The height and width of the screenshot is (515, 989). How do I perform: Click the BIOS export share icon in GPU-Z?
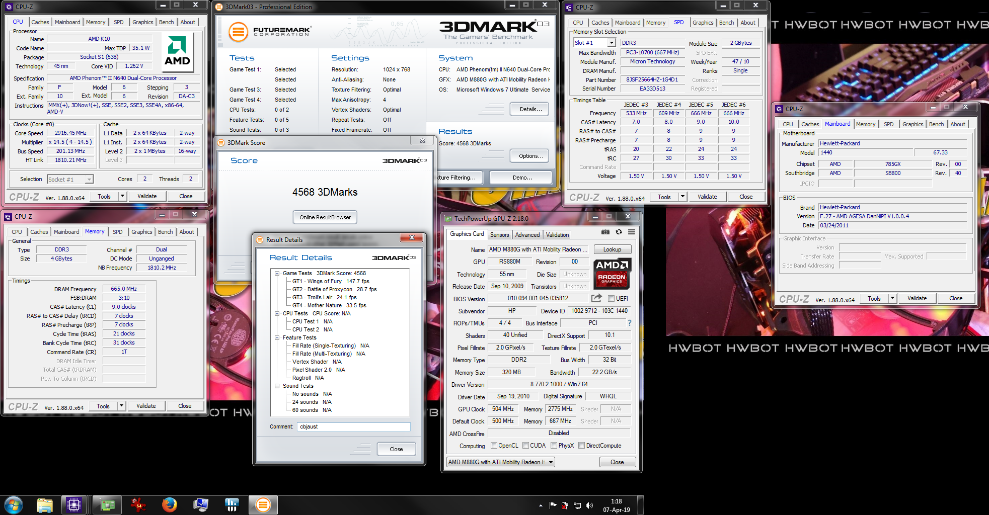tap(596, 298)
